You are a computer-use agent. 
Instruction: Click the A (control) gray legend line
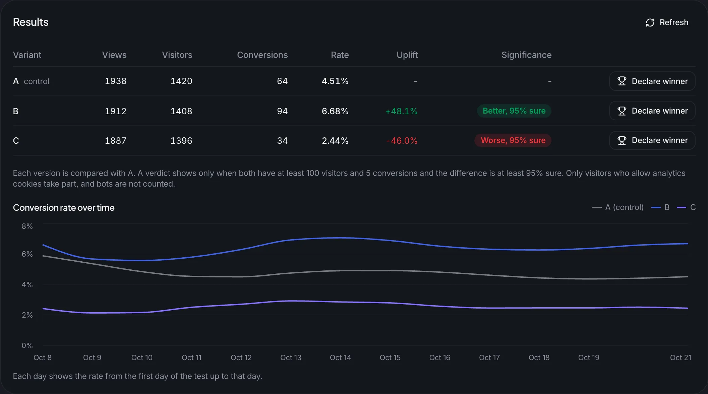[x=597, y=207]
